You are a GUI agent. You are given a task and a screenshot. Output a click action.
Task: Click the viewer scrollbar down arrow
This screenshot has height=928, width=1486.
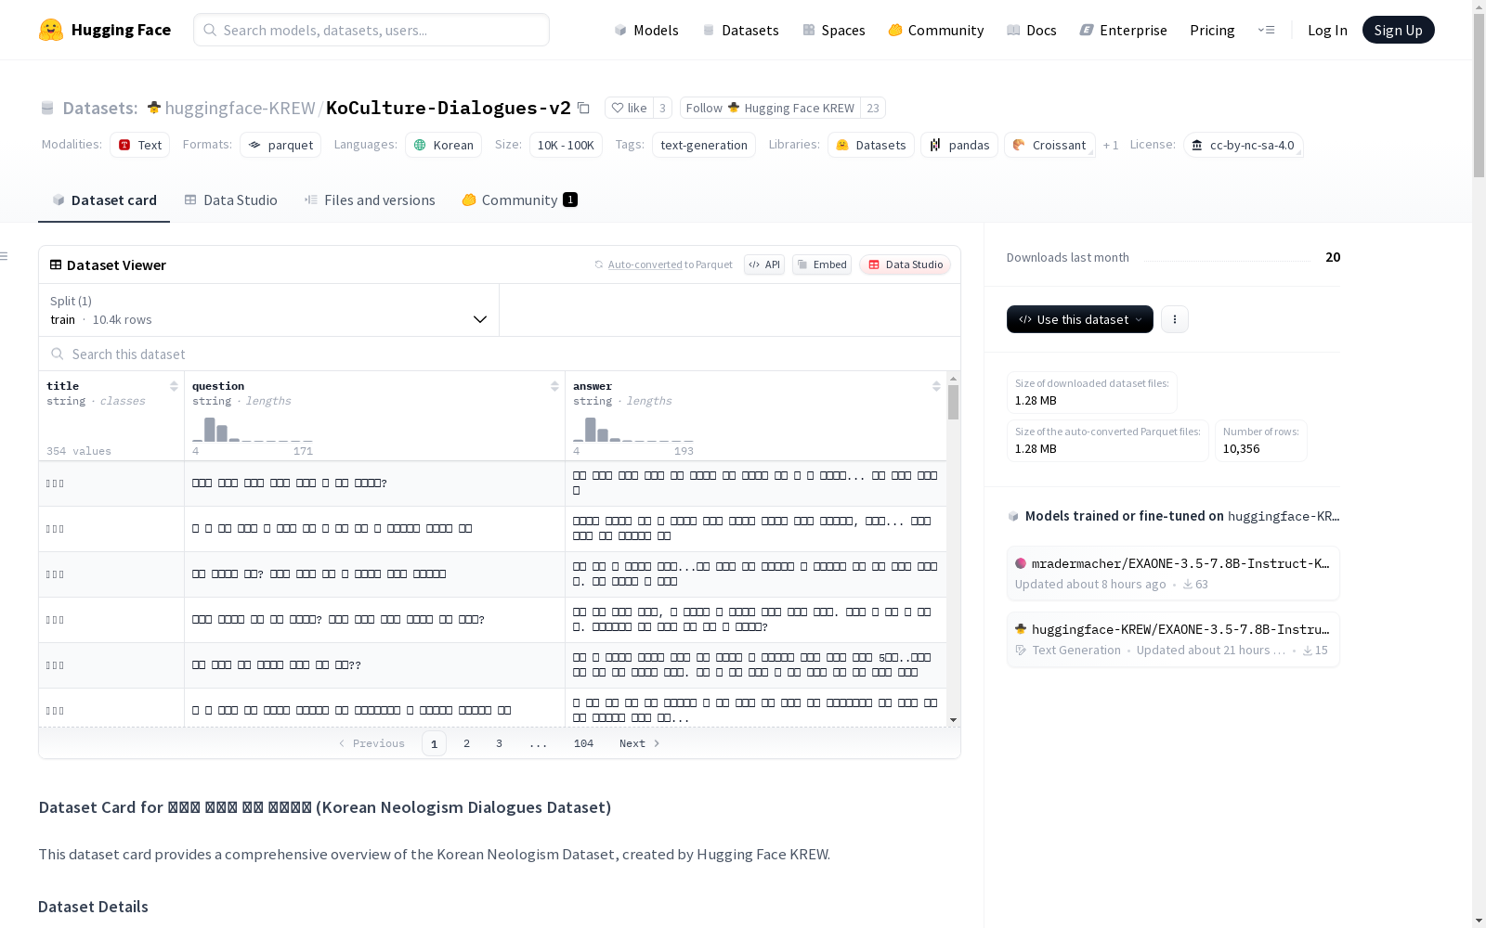[x=953, y=720]
